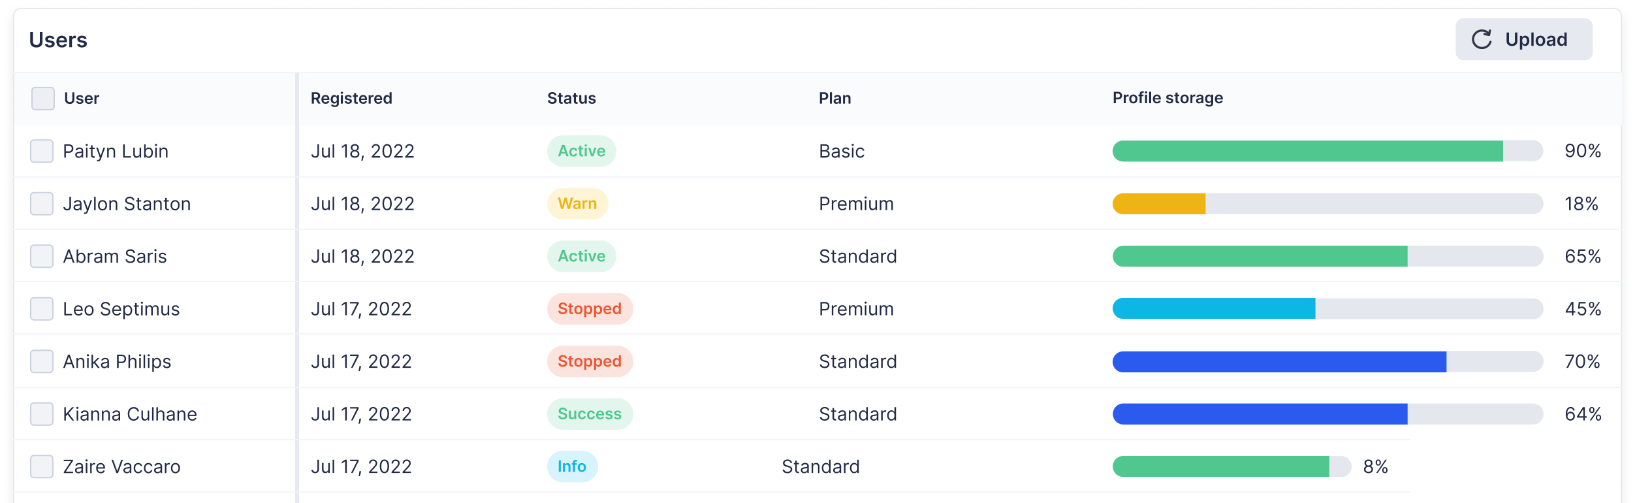
Task: Click the Stopped badge for Leo Septimus
Action: coord(589,308)
